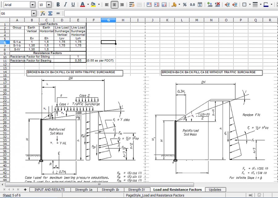Expand the border style options arrow
Viewport: 278px width, 198px height.
click(261, 5)
